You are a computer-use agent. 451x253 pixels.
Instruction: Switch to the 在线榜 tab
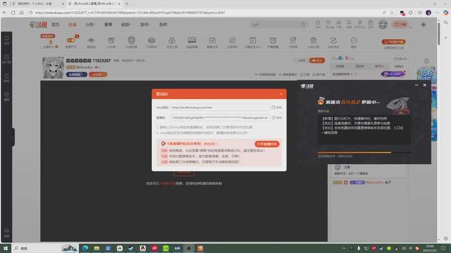coord(340,66)
